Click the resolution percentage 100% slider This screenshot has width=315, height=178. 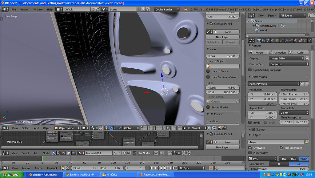click(262, 103)
